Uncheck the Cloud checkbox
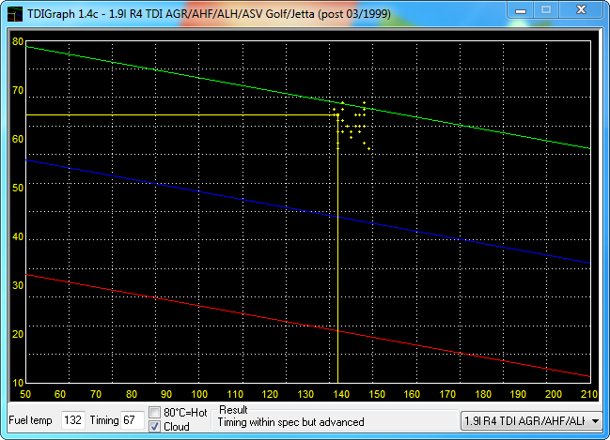Screen dimensions: 610x440 pyautogui.click(x=154, y=427)
